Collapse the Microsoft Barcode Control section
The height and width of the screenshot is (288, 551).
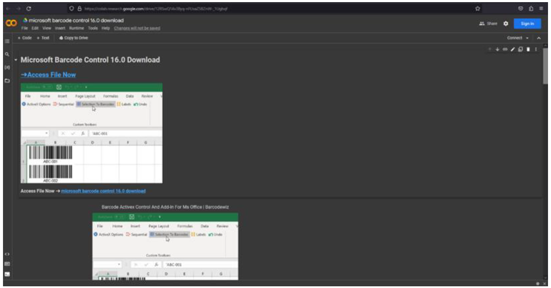[x=16, y=60]
